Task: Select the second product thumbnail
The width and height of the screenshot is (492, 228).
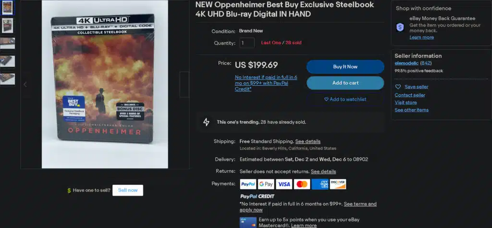Action: 8,25
